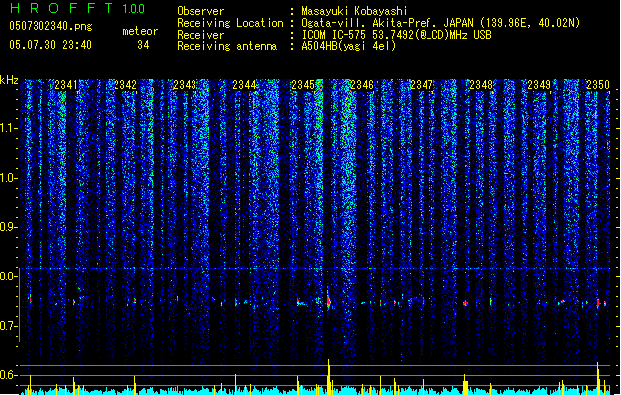621x395 pixels.
Task: Click the observer name Masayuki Kobayashi
Action: coord(354,11)
